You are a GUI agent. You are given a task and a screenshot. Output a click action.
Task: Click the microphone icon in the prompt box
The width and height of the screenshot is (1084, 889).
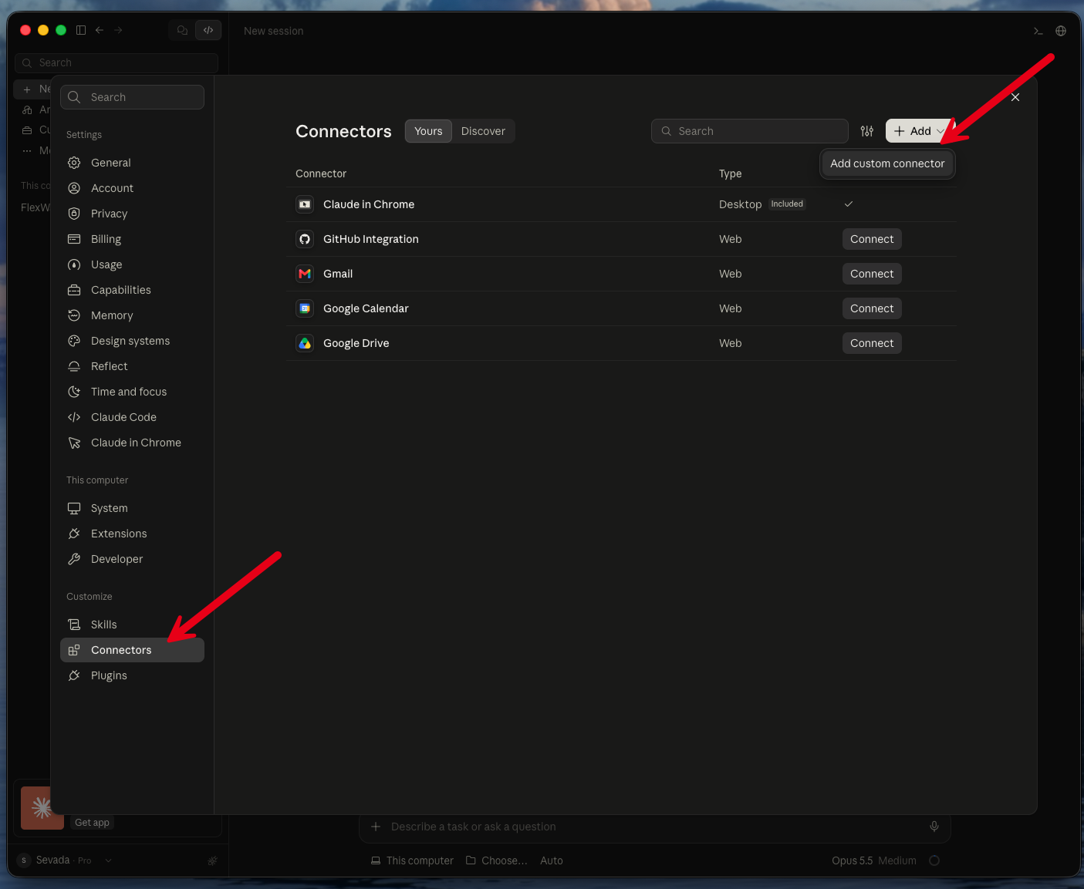[934, 827]
